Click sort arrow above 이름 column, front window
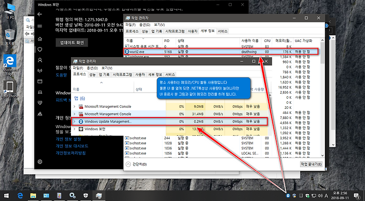The width and height of the screenshot is (365, 201). (101, 83)
